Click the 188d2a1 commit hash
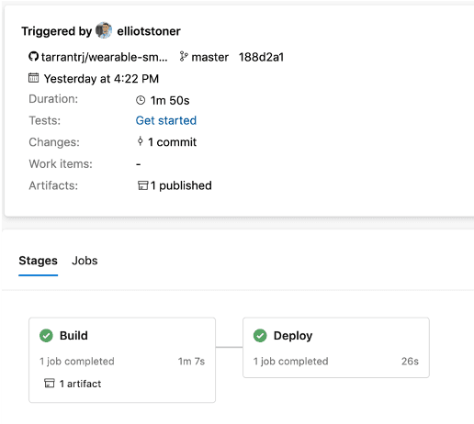 pyautogui.click(x=261, y=57)
